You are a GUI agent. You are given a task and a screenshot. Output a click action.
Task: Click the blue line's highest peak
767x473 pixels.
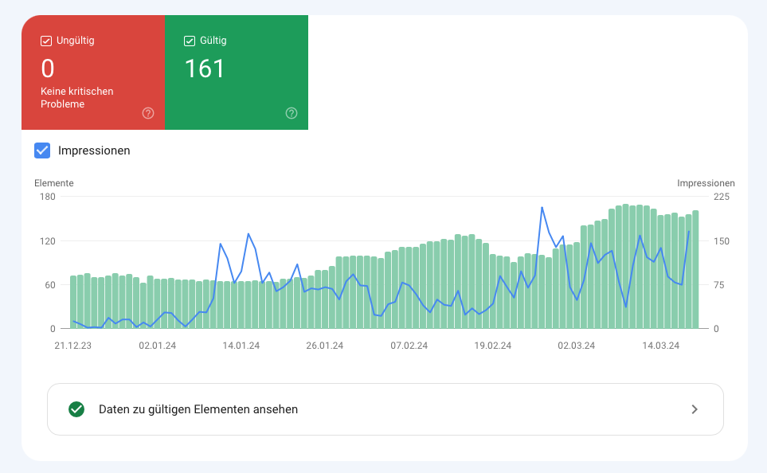pos(542,207)
